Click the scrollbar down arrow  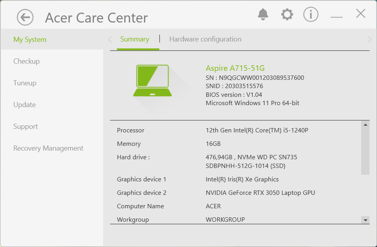(x=365, y=220)
